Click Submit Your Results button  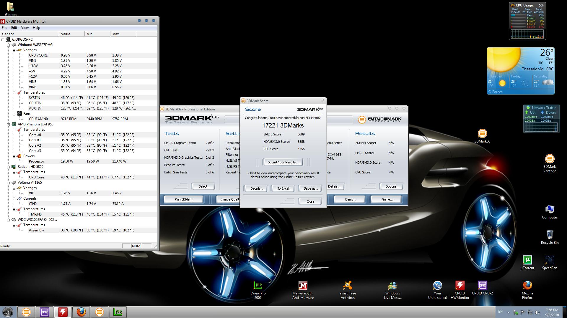point(283,162)
